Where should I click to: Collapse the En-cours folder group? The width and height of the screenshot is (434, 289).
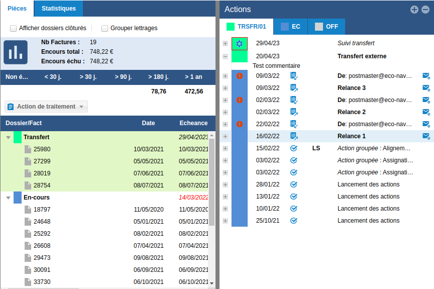8,198
